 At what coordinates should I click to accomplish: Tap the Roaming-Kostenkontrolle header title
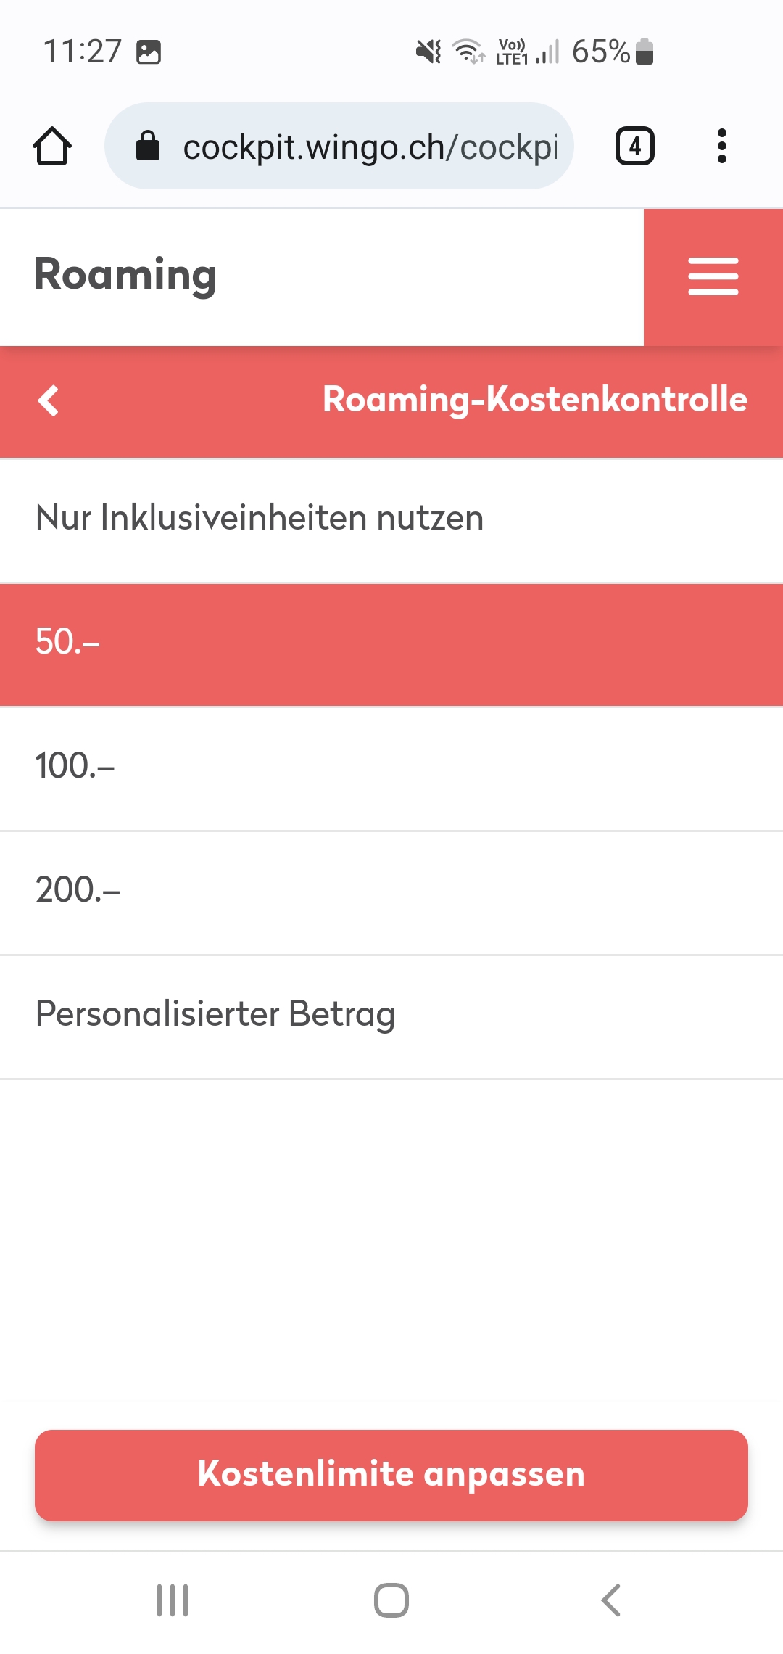pyautogui.click(x=534, y=400)
